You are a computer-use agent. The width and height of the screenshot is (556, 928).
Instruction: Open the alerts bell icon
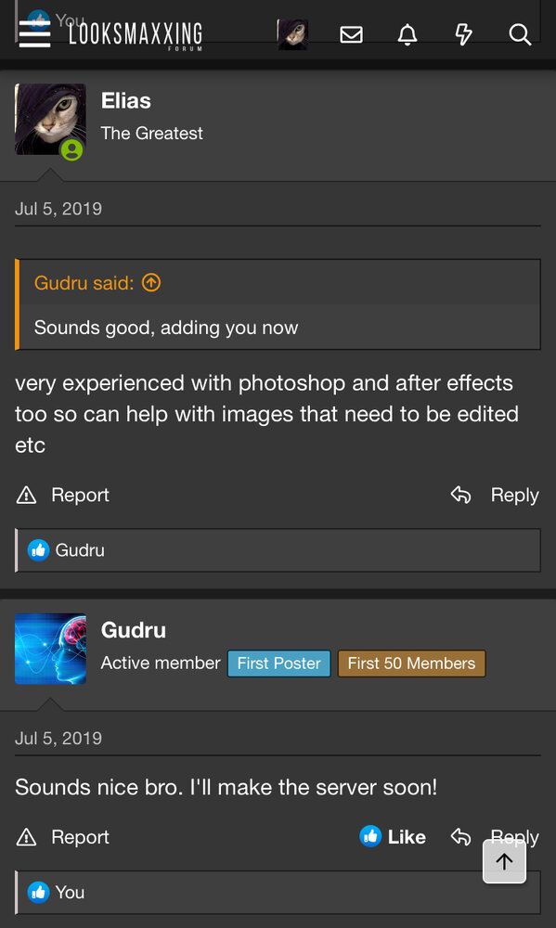click(407, 35)
